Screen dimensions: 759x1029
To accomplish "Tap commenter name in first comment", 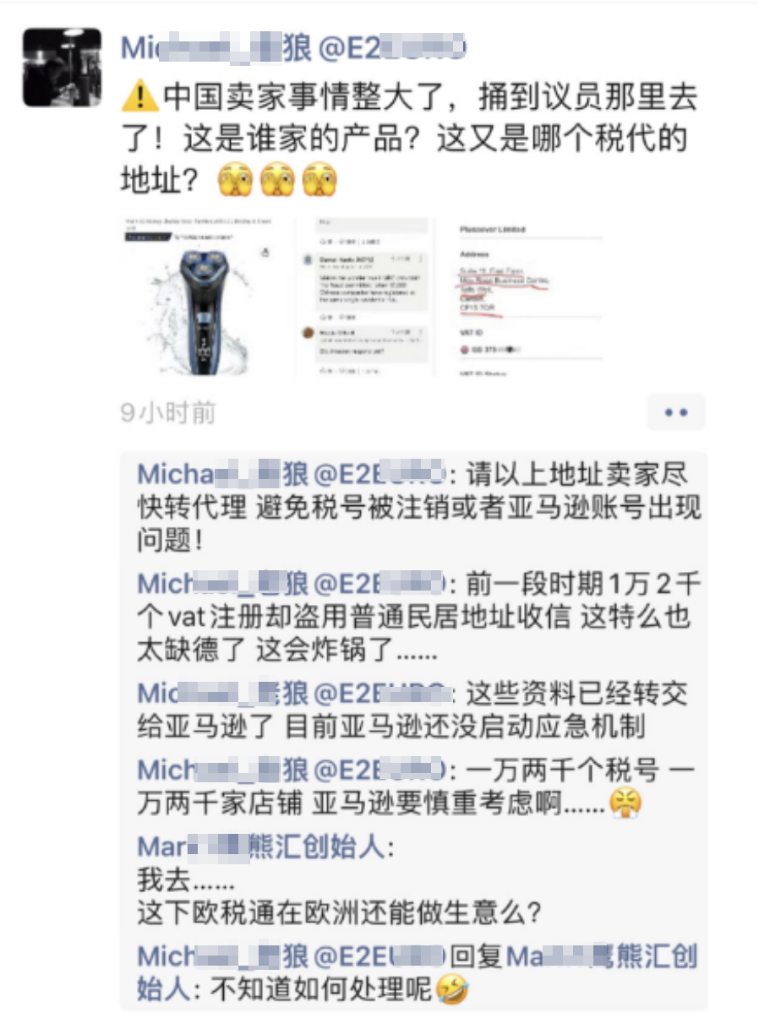I will 292,474.
